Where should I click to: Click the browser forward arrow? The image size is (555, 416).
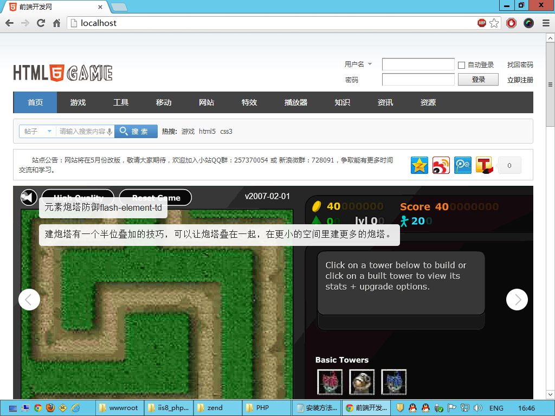point(25,23)
